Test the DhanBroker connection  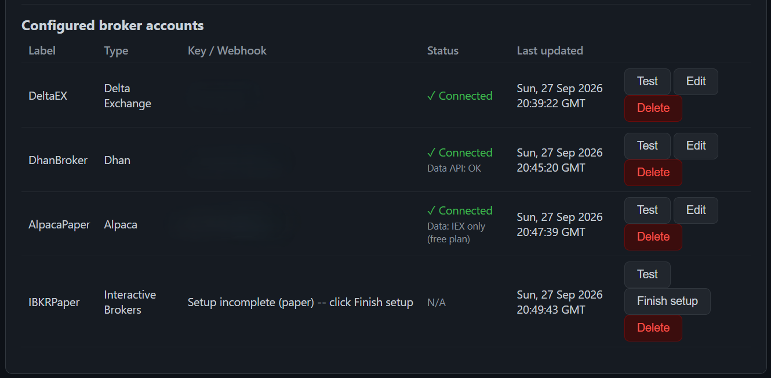click(647, 146)
